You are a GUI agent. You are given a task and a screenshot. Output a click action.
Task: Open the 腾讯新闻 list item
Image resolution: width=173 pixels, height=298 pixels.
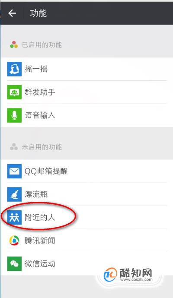click(87, 241)
